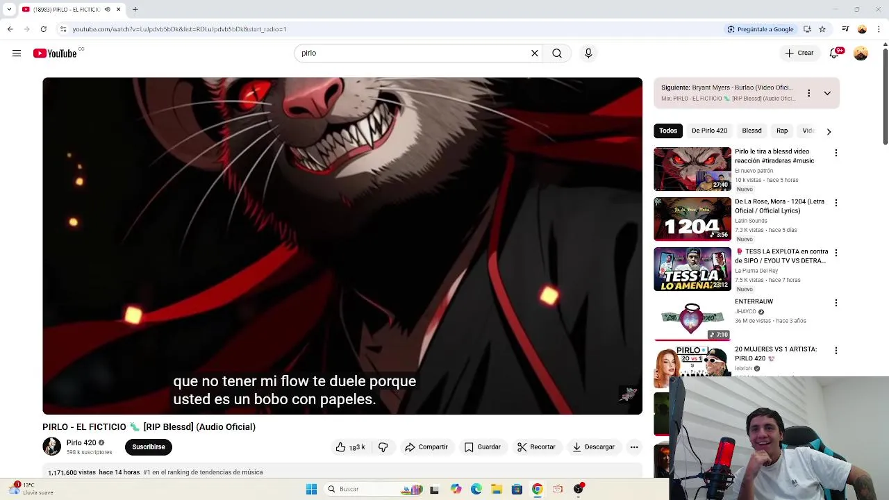Open TESS LA EXPLOTA video thumbnail
The width and height of the screenshot is (889, 500).
(x=692, y=269)
